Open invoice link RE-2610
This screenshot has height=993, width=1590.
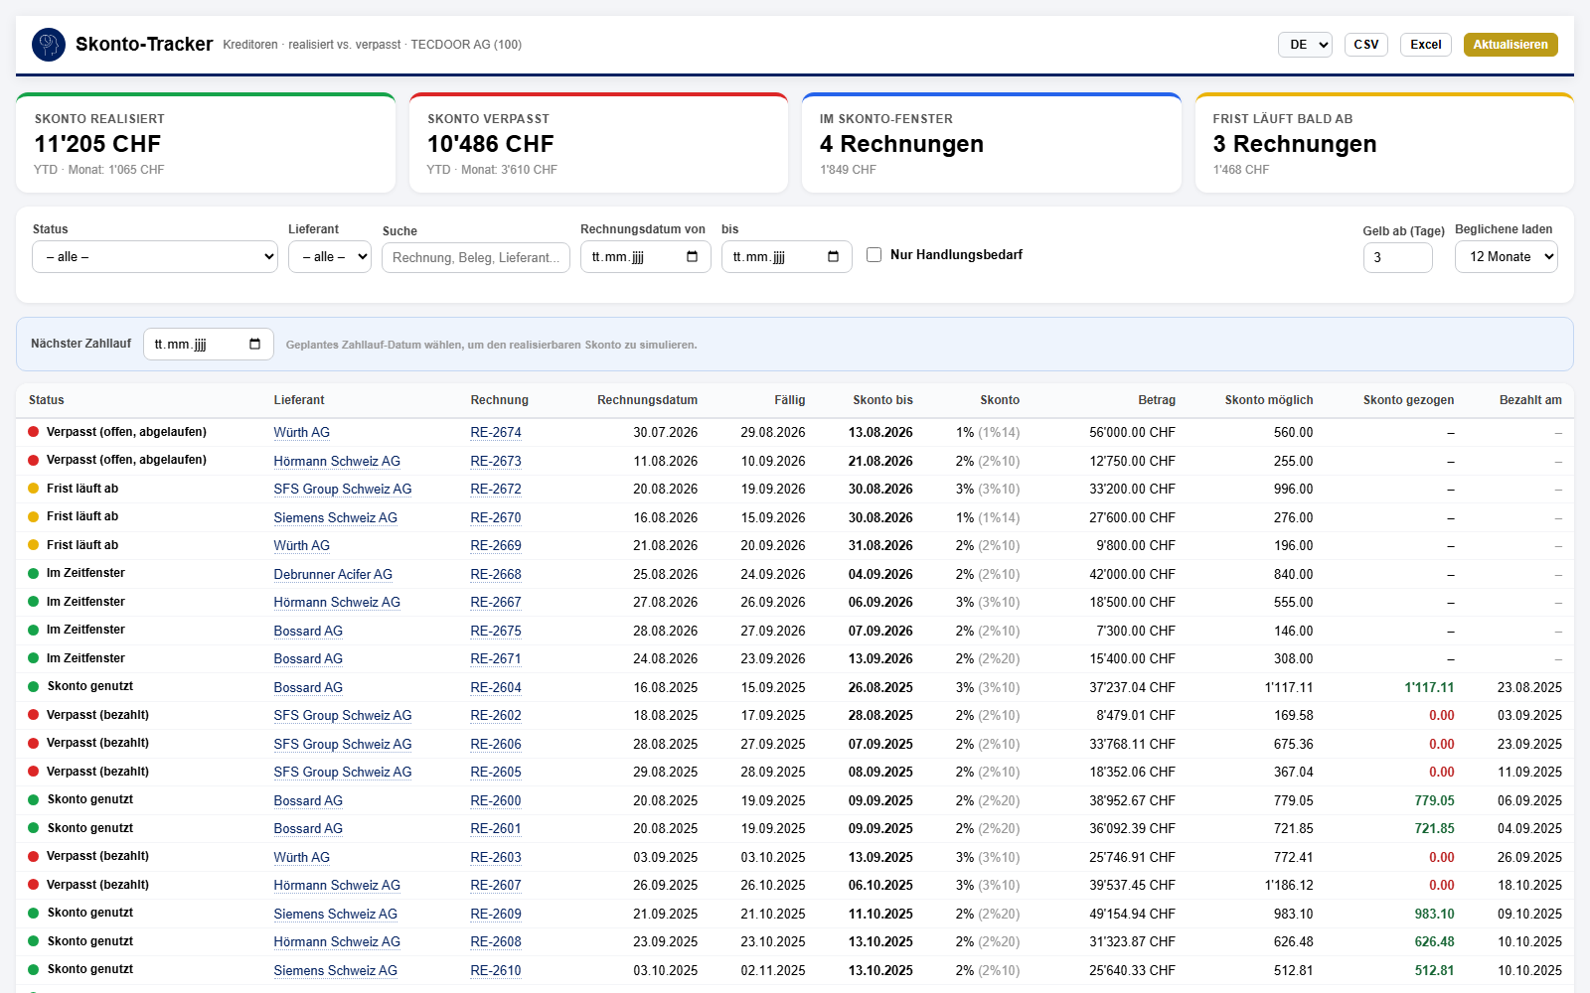click(x=496, y=970)
